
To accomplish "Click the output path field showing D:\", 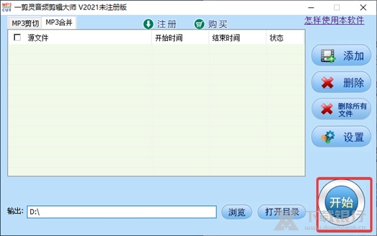I will click(x=122, y=212).
